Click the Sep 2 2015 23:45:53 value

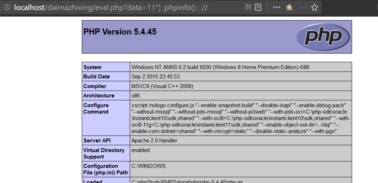[x=156, y=77]
